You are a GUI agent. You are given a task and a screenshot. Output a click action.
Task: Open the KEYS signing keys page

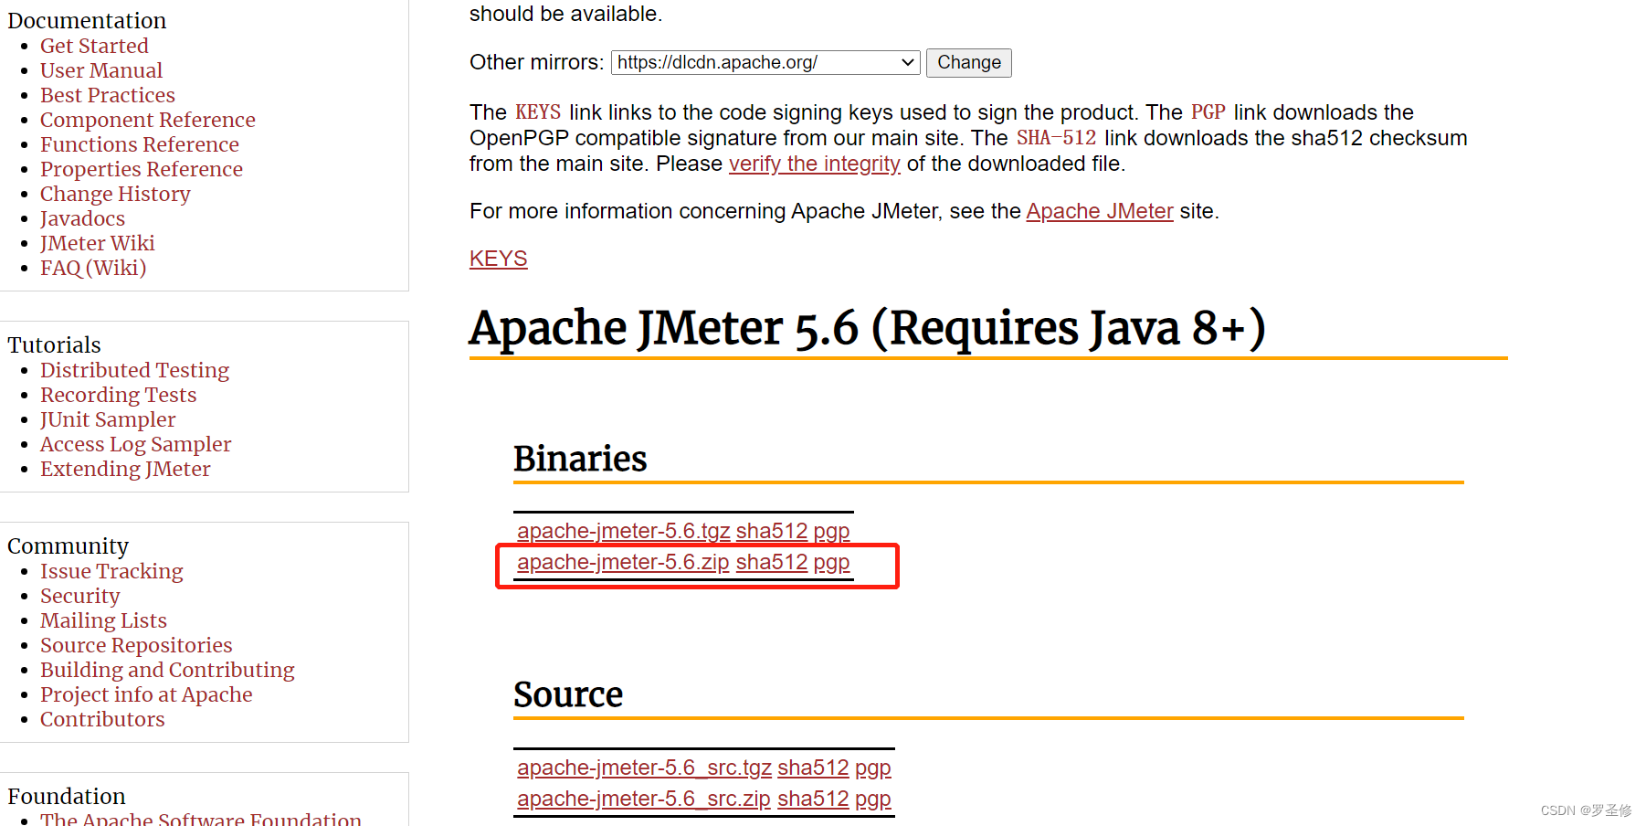pos(498,259)
